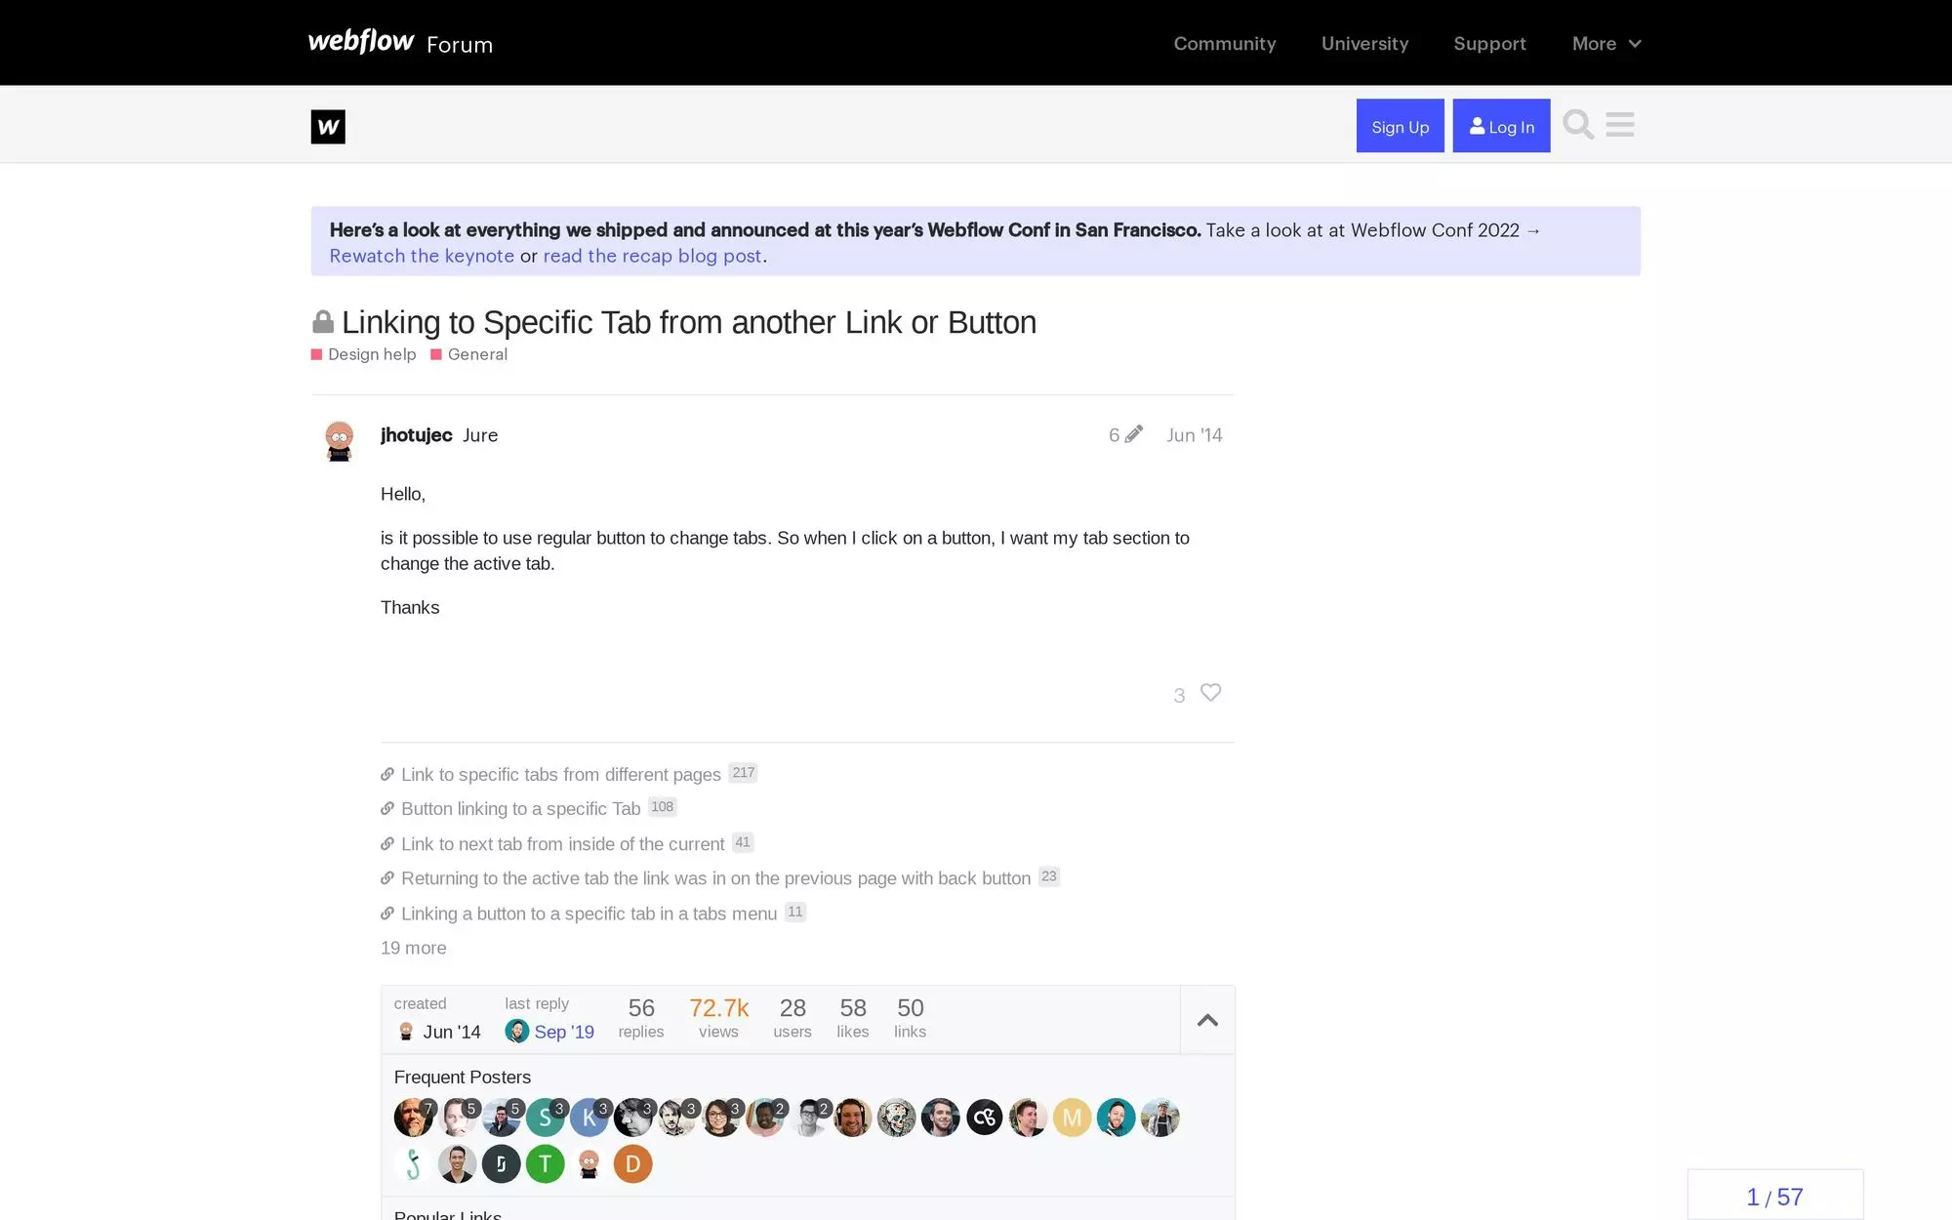
Task: Click the Webflow logo in the top bar
Action: point(360,41)
